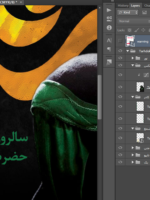150x200 pixels.
Task: Open the Normal blend mode dropdown
Action: click(133, 21)
